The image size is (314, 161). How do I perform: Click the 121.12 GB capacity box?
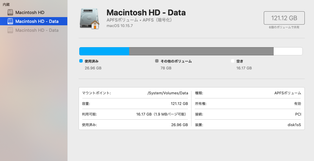[284, 18]
